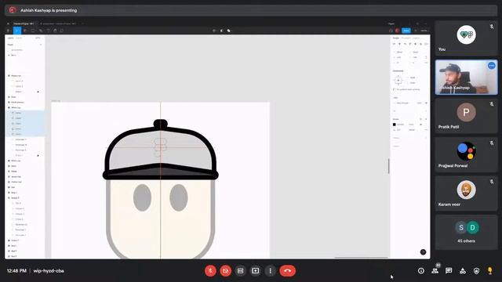502x282 pixels.
Task: Open the layer blend mode dropdown
Action: 403,103
